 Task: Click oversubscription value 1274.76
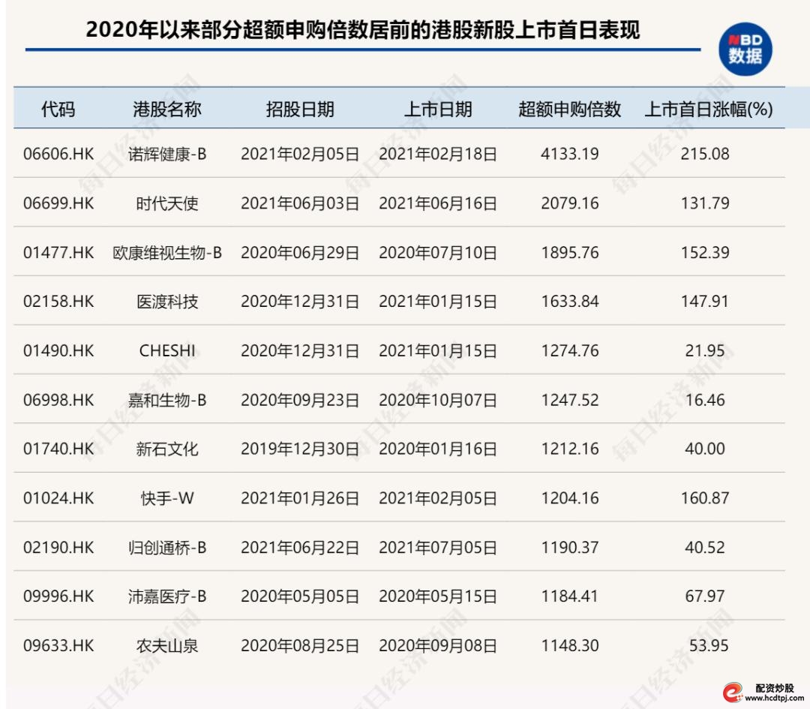point(570,351)
